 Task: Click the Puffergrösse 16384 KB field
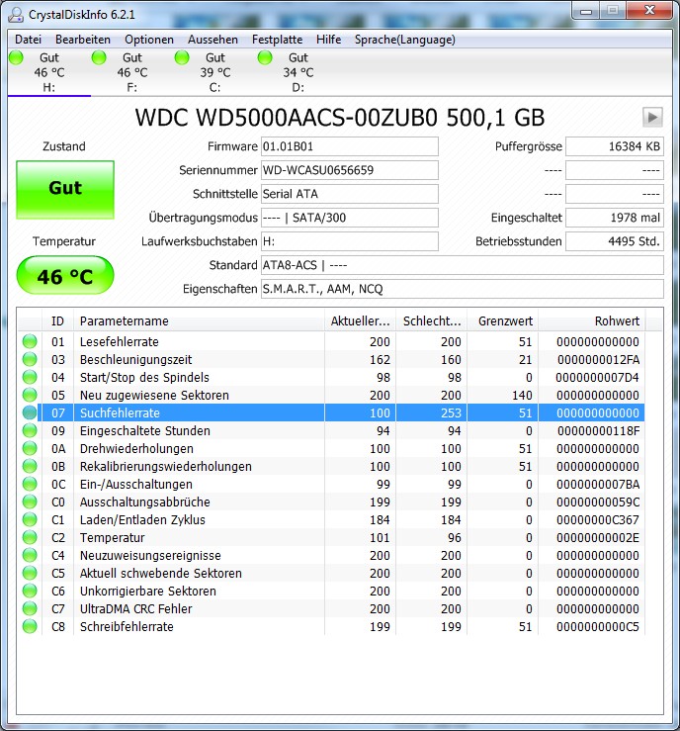615,146
